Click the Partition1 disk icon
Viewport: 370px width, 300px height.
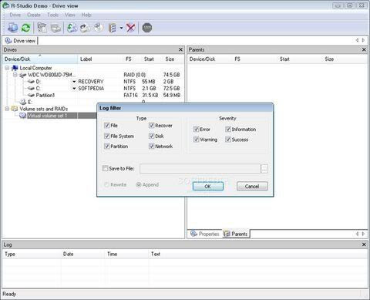(x=31, y=95)
